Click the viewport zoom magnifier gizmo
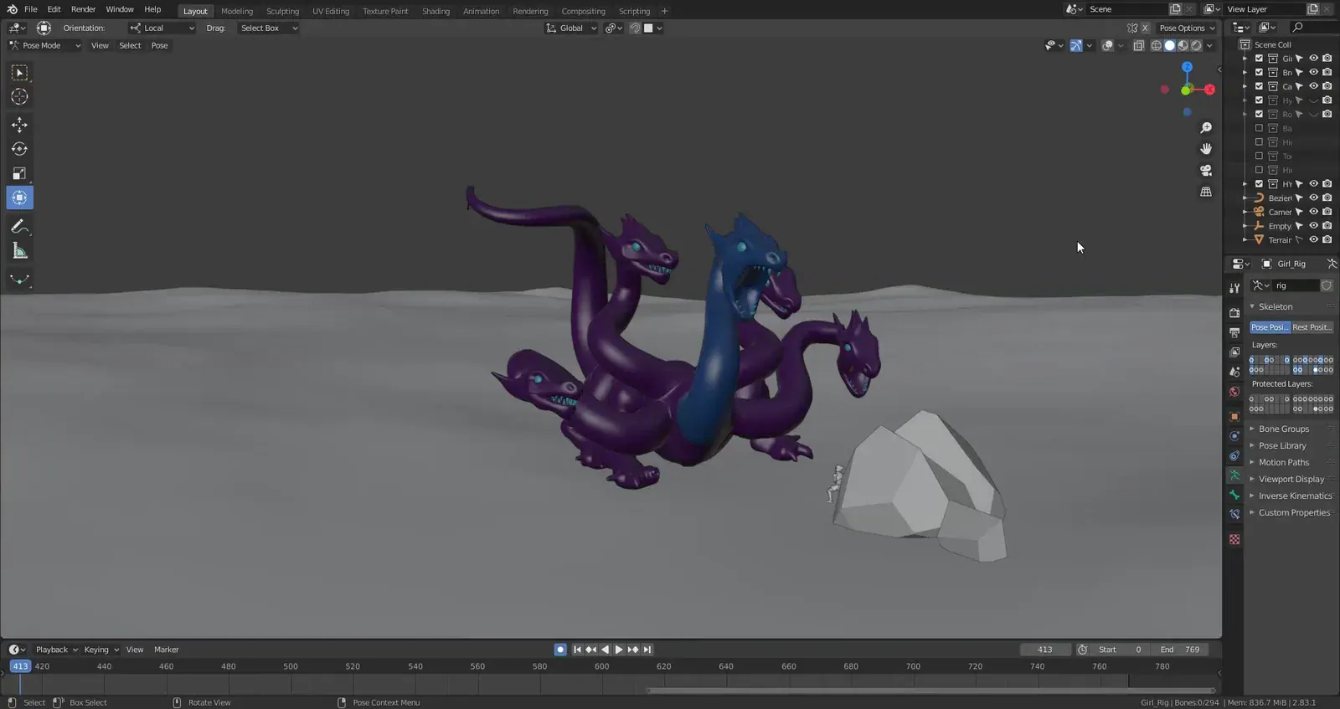Screen dimensions: 1340x709 (1206, 128)
